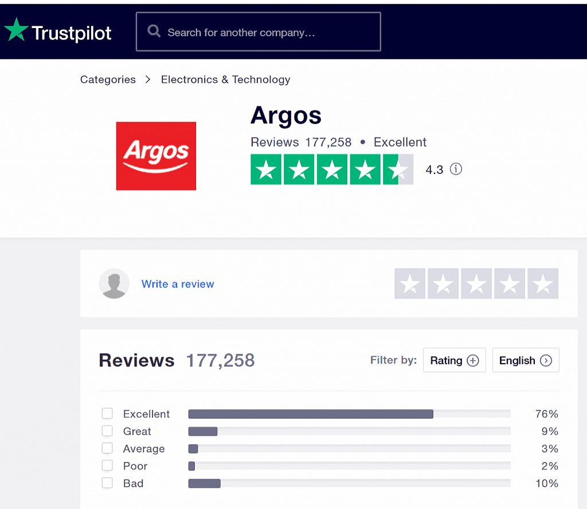Click the 4.3 score number
Image resolution: width=587 pixels, height=509 pixels.
click(x=435, y=170)
